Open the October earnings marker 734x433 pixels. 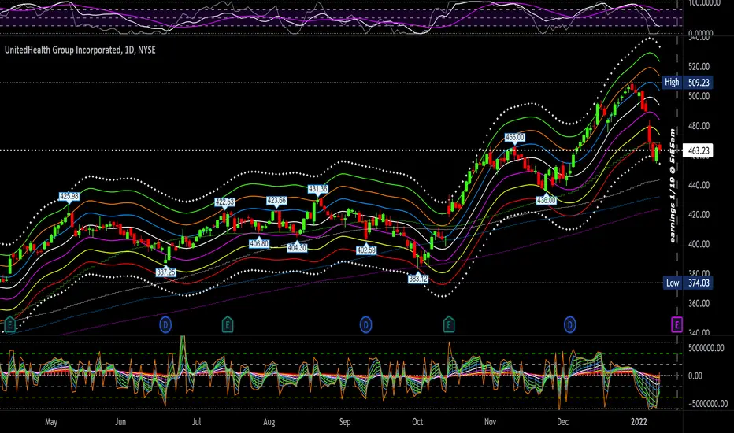(449, 324)
